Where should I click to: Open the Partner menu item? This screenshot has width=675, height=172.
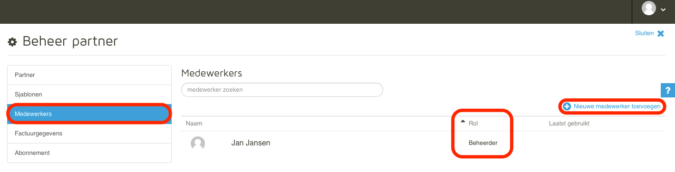coord(89,75)
